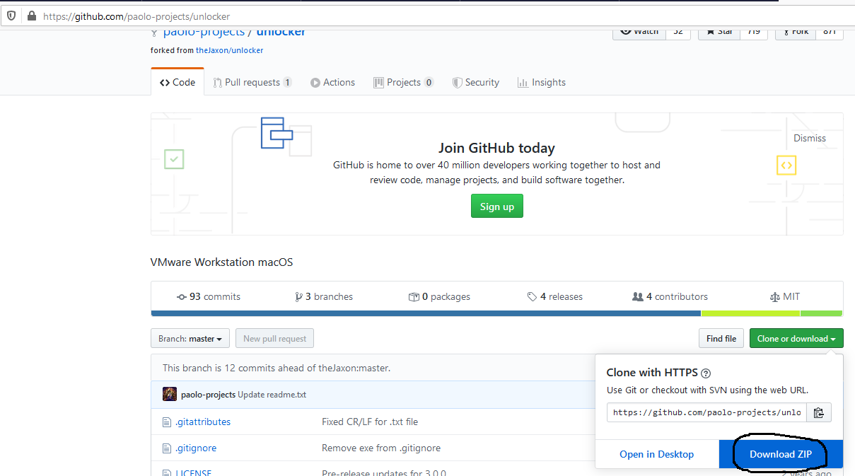The height and width of the screenshot is (476, 855).
Task: Expand the Branch: master dropdown
Action: [x=190, y=339]
